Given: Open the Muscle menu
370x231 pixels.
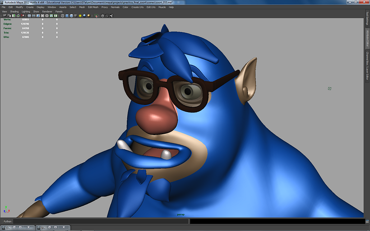Looking at the screenshot, I should click(162, 7).
